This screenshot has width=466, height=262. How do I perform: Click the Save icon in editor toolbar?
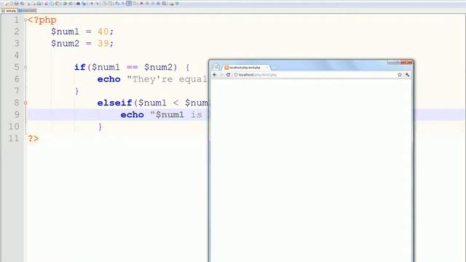pyautogui.click(x=16, y=4)
